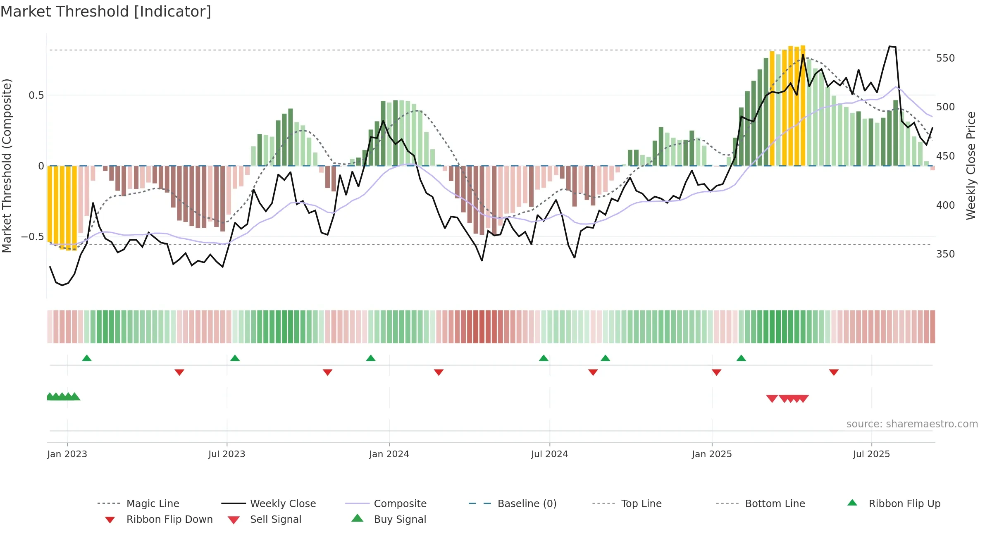The width and height of the screenshot is (992, 558).
Task: Click the ribbon flip up marker at Jul 2023
Action: [x=235, y=358]
